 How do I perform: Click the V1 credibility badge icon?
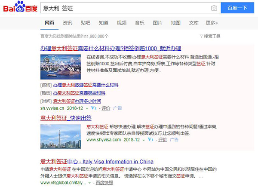pyautogui.click(x=150, y=140)
